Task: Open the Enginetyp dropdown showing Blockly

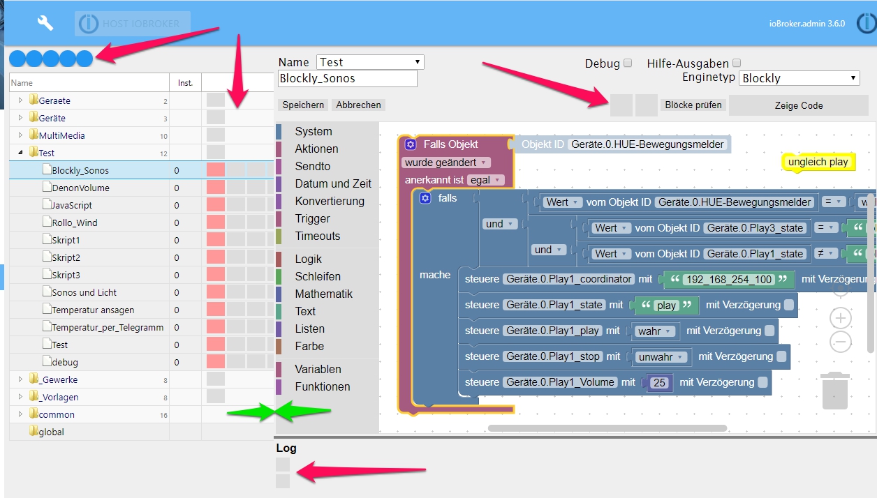Action: point(799,78)
